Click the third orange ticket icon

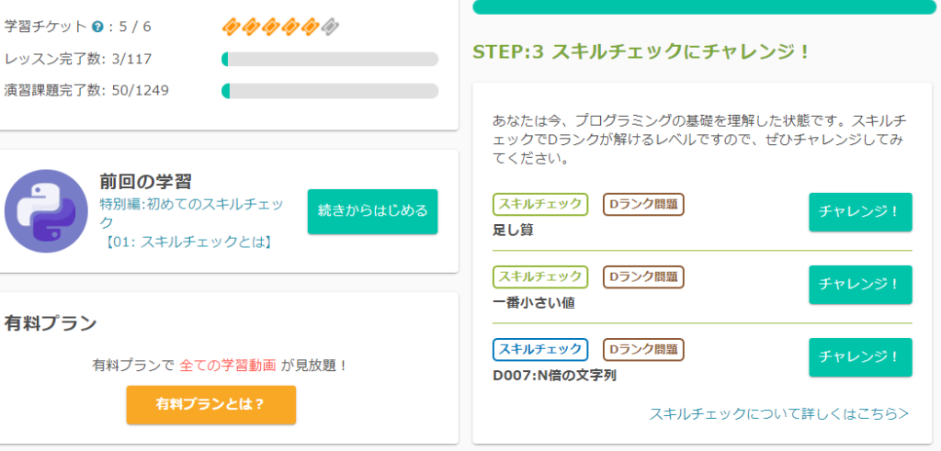tap(271, 27)
